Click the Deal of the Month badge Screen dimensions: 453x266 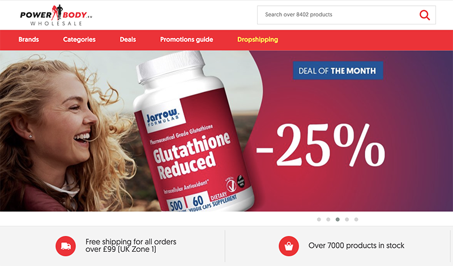[x=337, y=71]
